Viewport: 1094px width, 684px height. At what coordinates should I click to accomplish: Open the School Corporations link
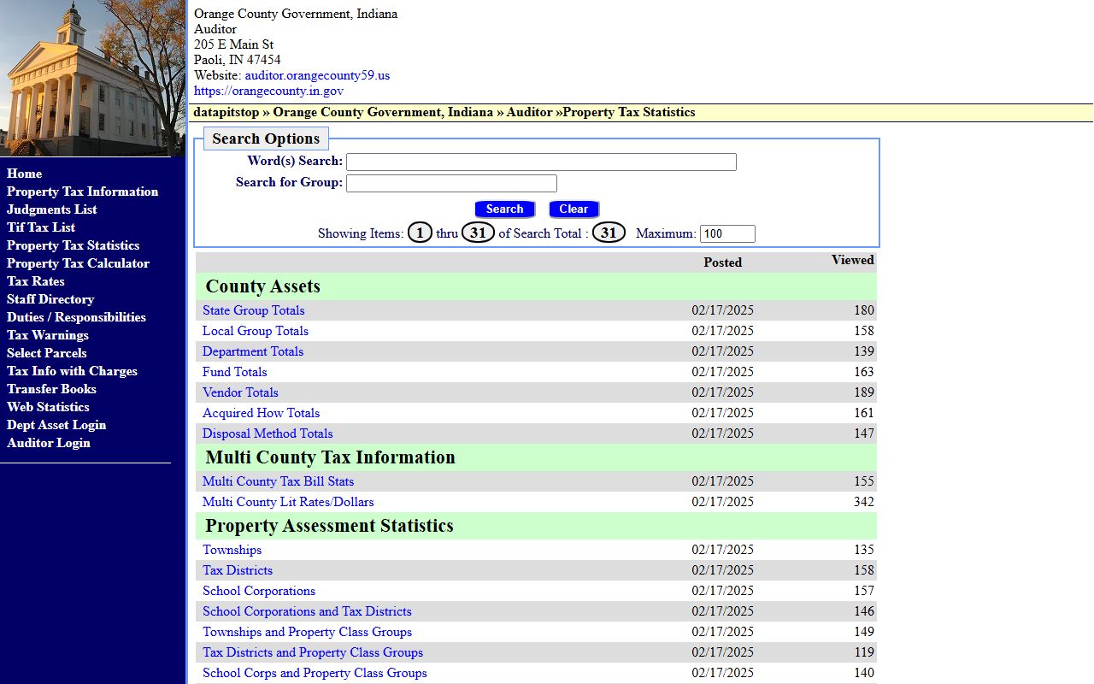(x=259, y=591)
